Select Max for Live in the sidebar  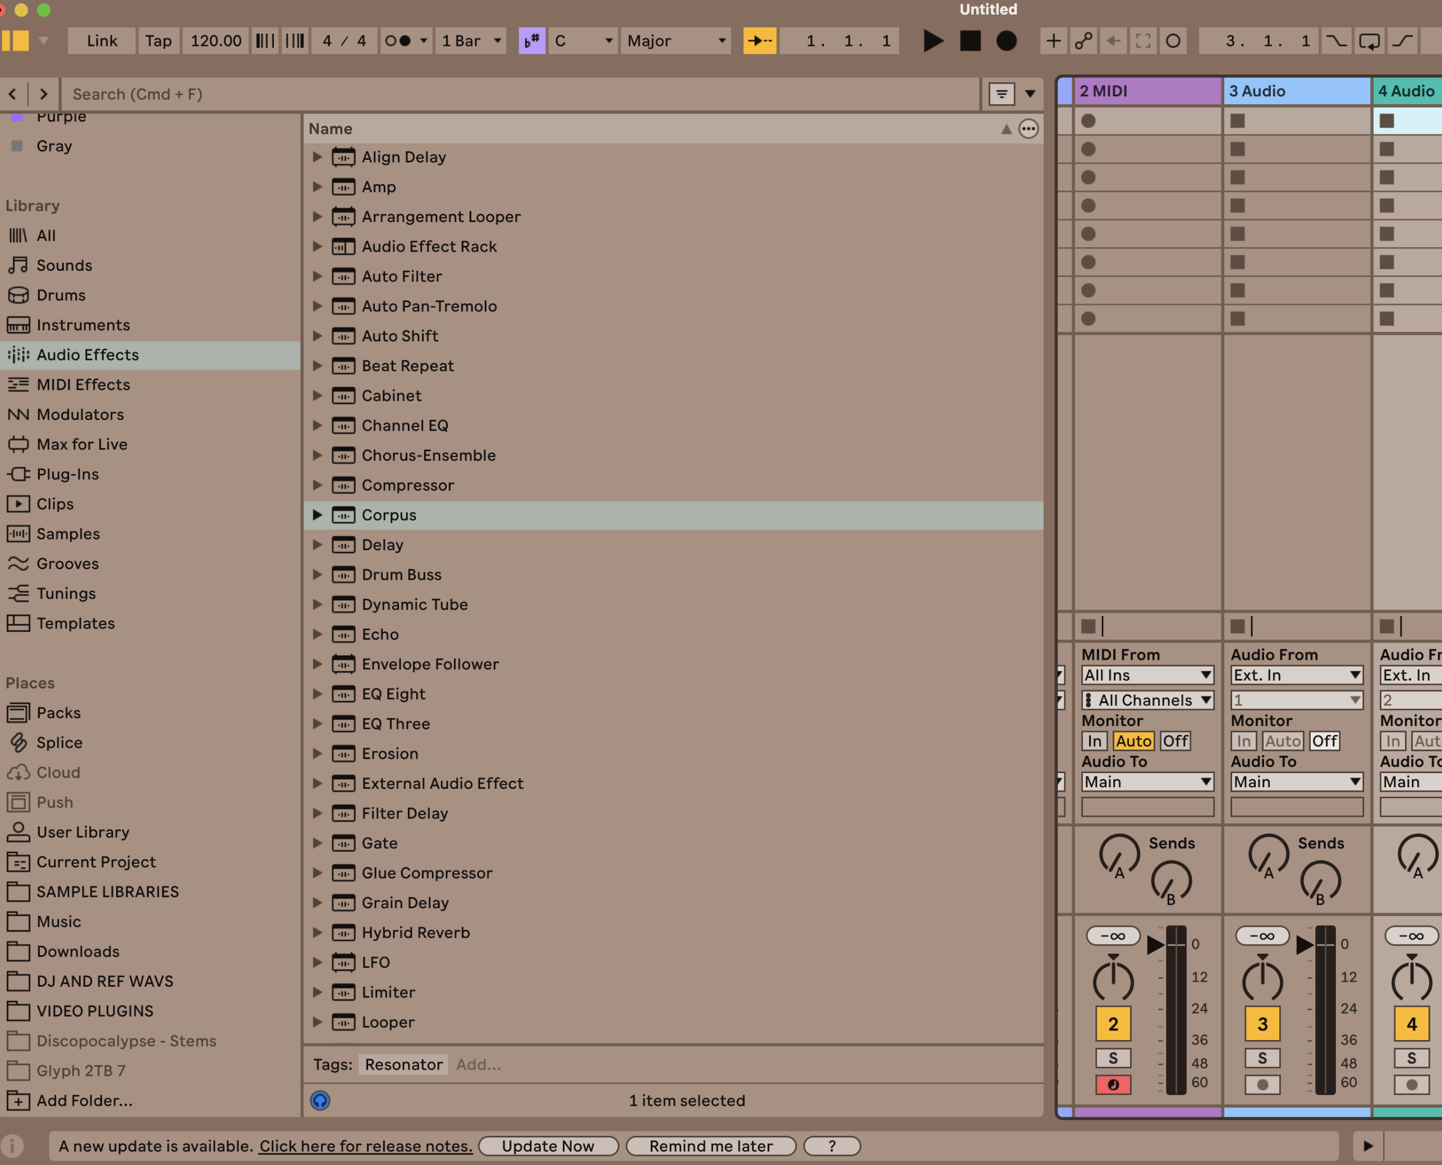(82, 444)
